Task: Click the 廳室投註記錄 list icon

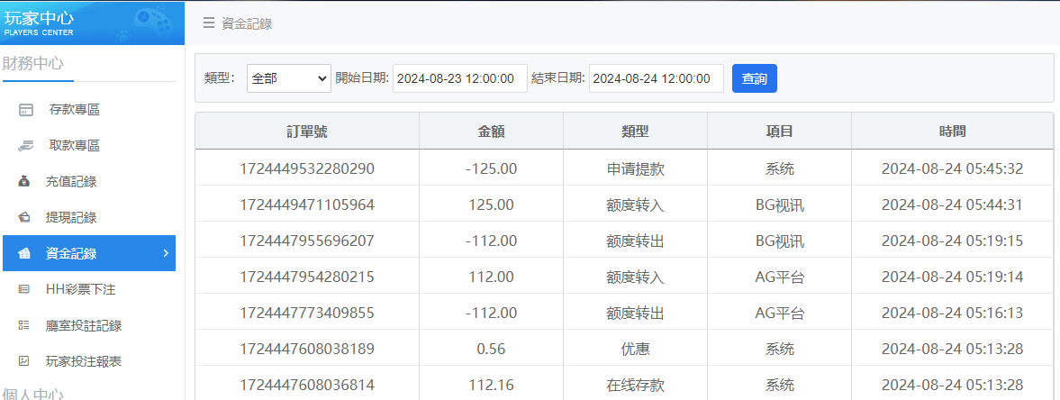Action: (x=24, y=325)
